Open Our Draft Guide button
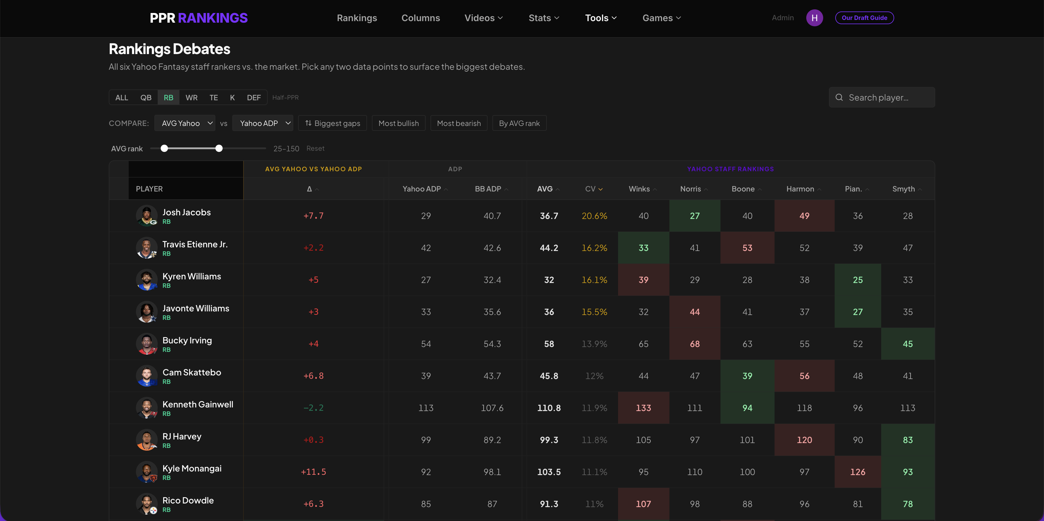Screen dimensions: 1044x521 tap(865, 18)
